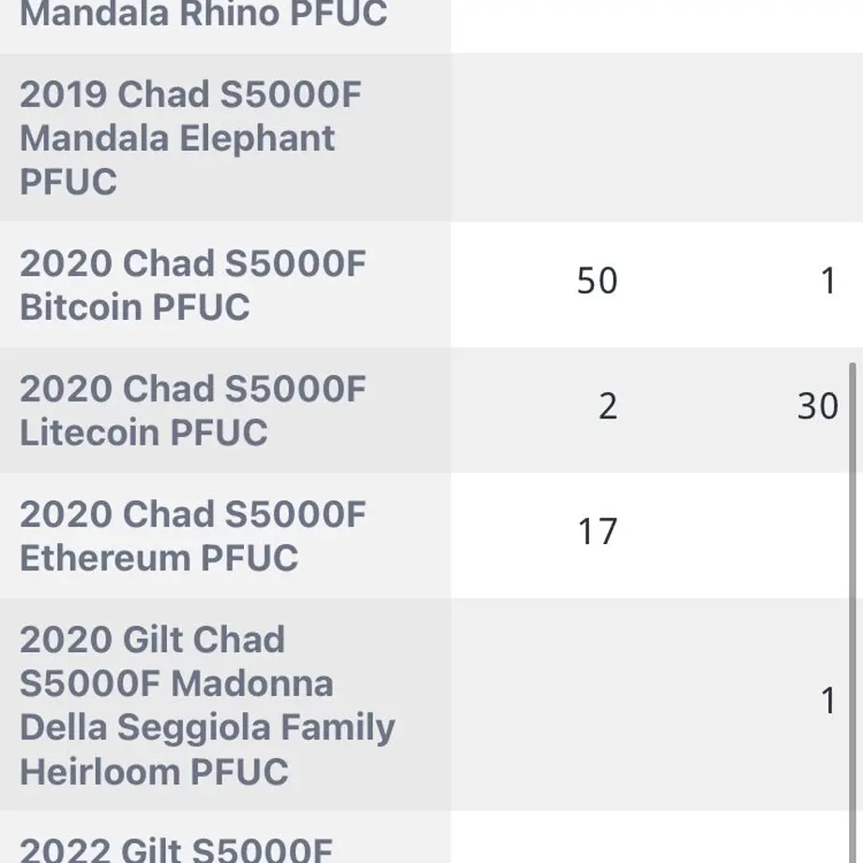Select the 2022 Gilt S5000F row label
Screen dimensions: 863x863
[x=176, y=850]
